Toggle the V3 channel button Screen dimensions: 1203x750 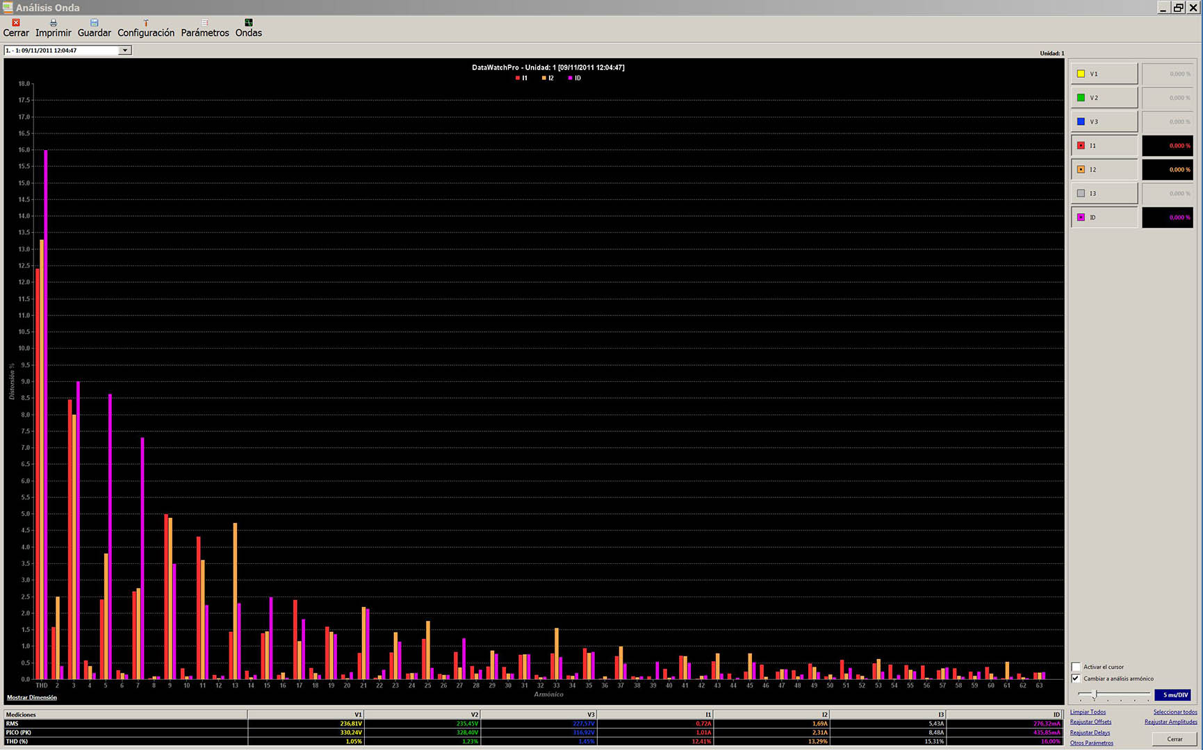coord(1104,122)
